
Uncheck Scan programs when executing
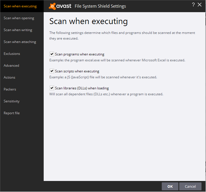(52, 54)
